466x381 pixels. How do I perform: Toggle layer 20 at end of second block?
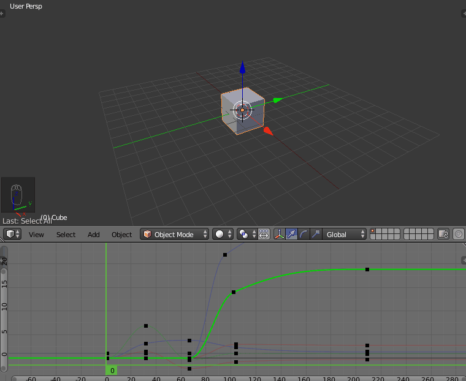pos(430,237)
